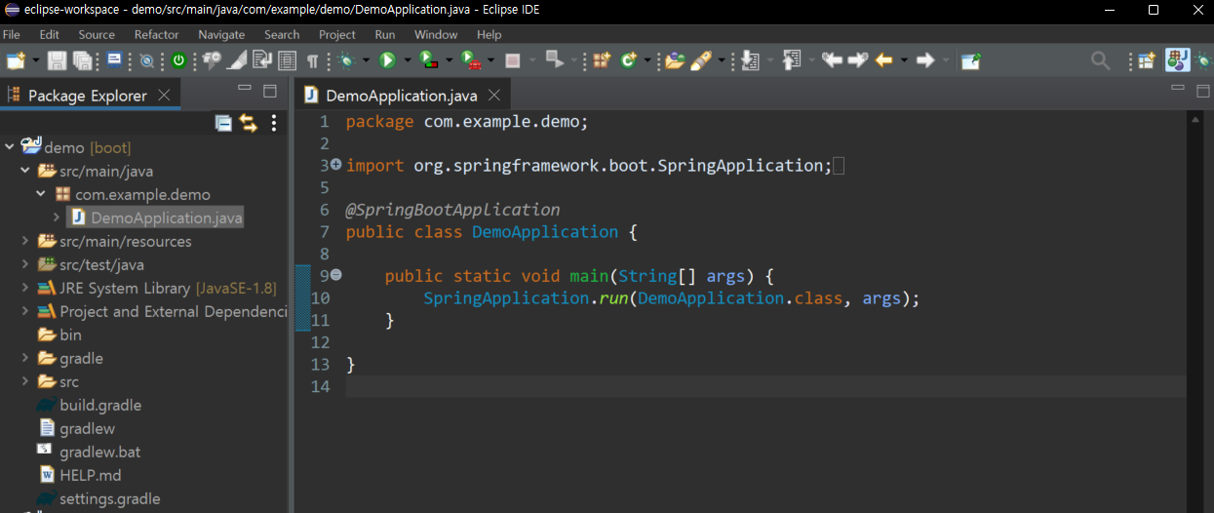
Task: Click the Run External Tools toolbox icon
Action: (471, 60)
